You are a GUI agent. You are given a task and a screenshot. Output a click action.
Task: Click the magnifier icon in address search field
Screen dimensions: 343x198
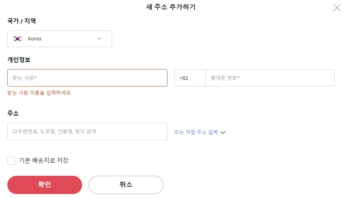point(15,131)
